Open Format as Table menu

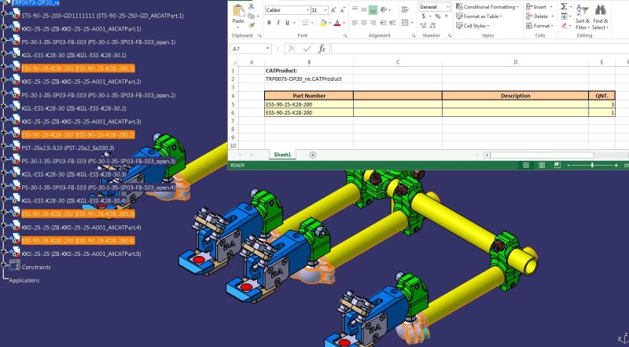479,16
